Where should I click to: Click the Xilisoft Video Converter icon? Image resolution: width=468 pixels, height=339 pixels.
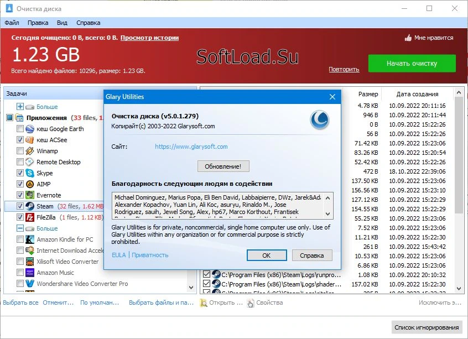pos(29,262)
